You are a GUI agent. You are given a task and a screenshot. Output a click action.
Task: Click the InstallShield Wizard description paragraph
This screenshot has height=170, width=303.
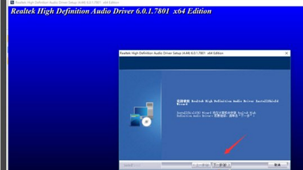[216, 115]
